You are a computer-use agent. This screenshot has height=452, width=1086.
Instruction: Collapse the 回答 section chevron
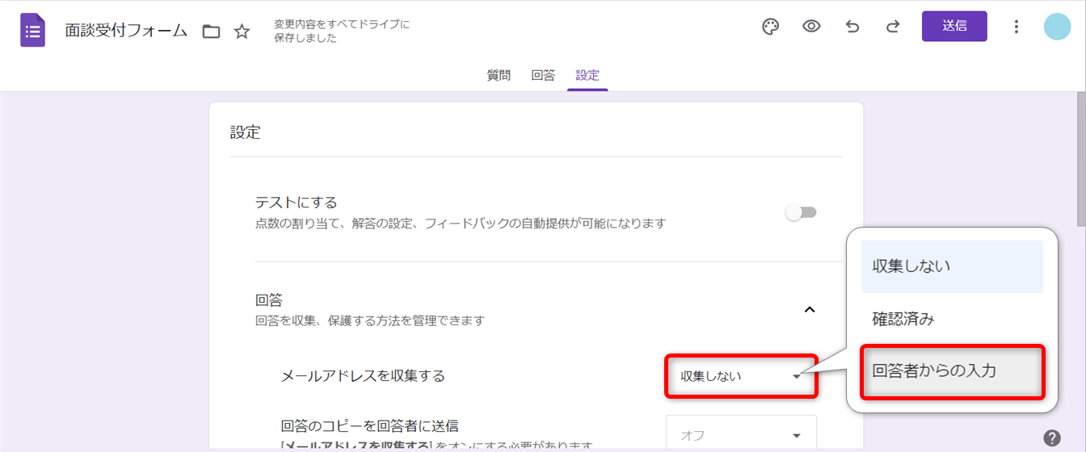pyautogui.click(x=810, y=309)
